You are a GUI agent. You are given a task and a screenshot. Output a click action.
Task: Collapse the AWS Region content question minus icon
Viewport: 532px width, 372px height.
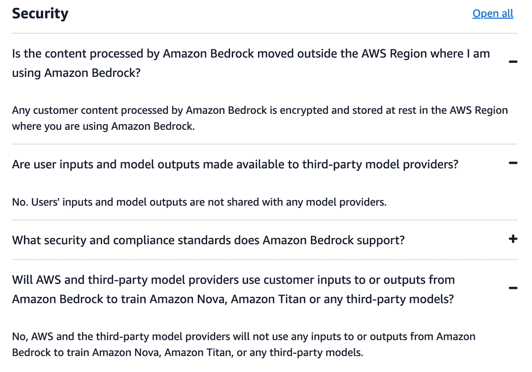pyautogui.click(x=513, y=62)
